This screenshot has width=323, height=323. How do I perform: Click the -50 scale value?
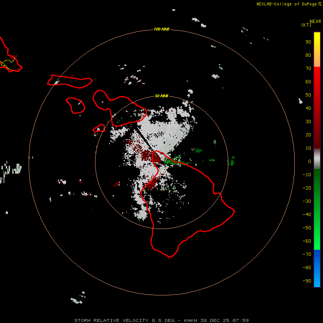coord(307,228)
